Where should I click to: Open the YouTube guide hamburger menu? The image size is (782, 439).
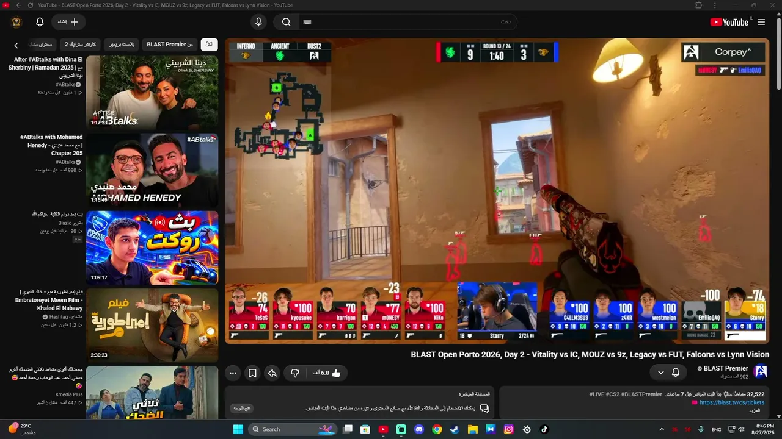click(x=761, y=22)
